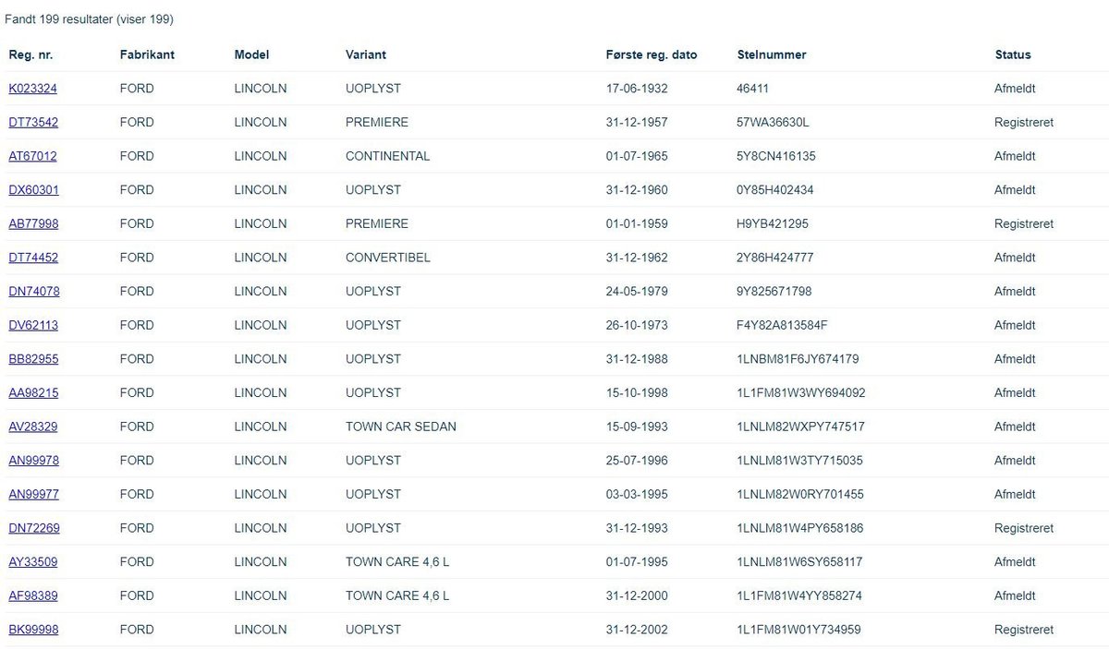Viewport: 1109px width, 649px height.
Task: Click the Første reg. dato column header
Action: tap(652, 54)
